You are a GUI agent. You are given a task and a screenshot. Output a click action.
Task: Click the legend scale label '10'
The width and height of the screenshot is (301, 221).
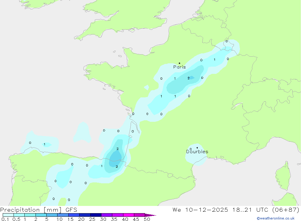60,219
